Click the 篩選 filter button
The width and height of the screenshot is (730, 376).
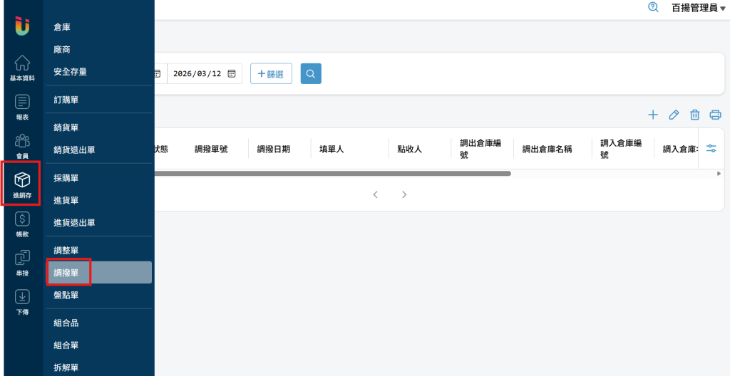[x=271, y=74]
